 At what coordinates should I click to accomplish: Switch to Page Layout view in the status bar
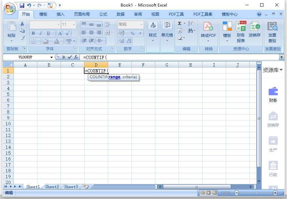pos(209,193)
